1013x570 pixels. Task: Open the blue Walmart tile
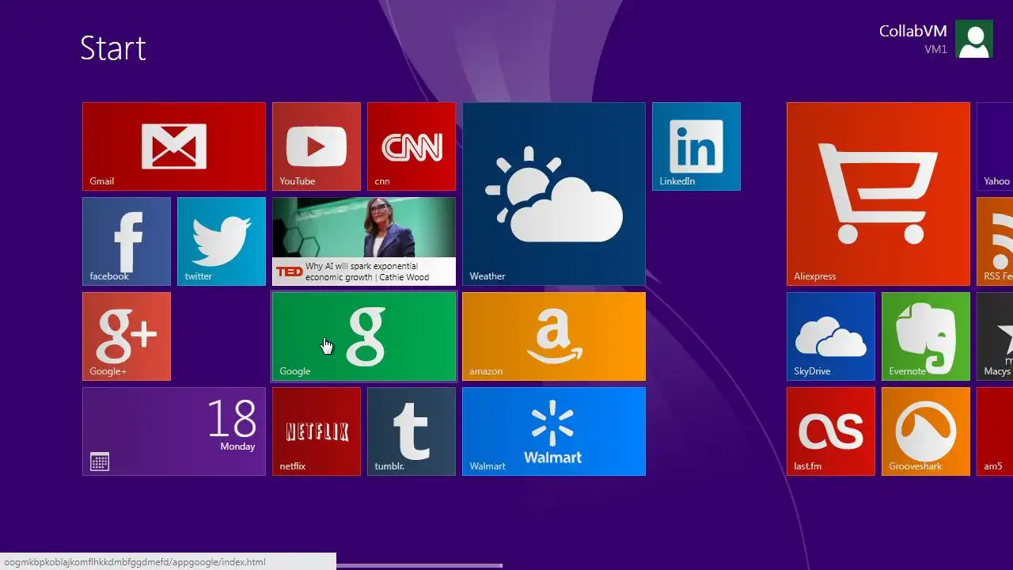554,431
